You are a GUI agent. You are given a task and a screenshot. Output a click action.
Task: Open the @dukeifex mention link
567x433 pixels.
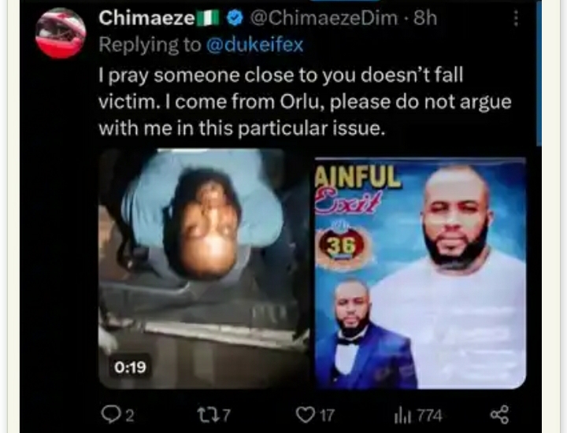click(254, 45)
